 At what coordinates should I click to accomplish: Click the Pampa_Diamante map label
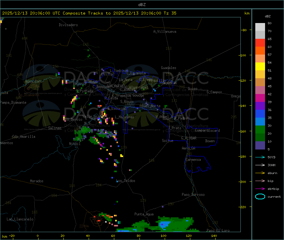click(13, 102)
